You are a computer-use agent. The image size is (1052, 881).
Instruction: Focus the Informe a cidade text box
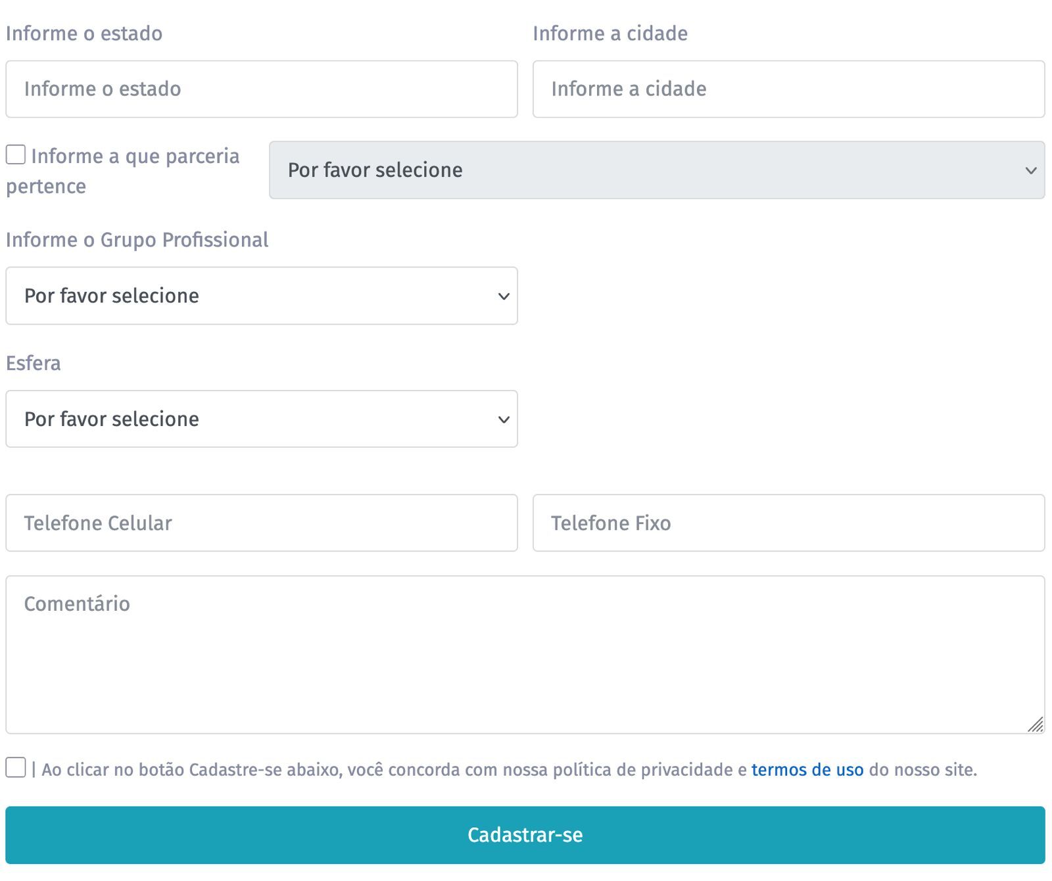click(788, 89)
